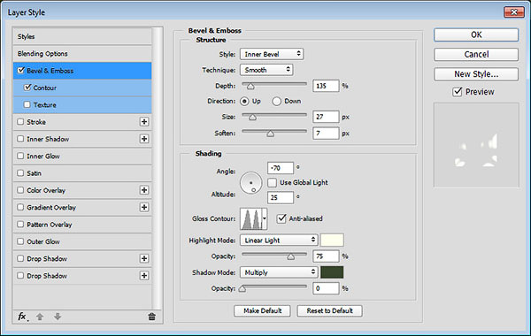Click the plus icon beside Stroke
Viewport: 531px width, 336px height.
click(144, 122)
